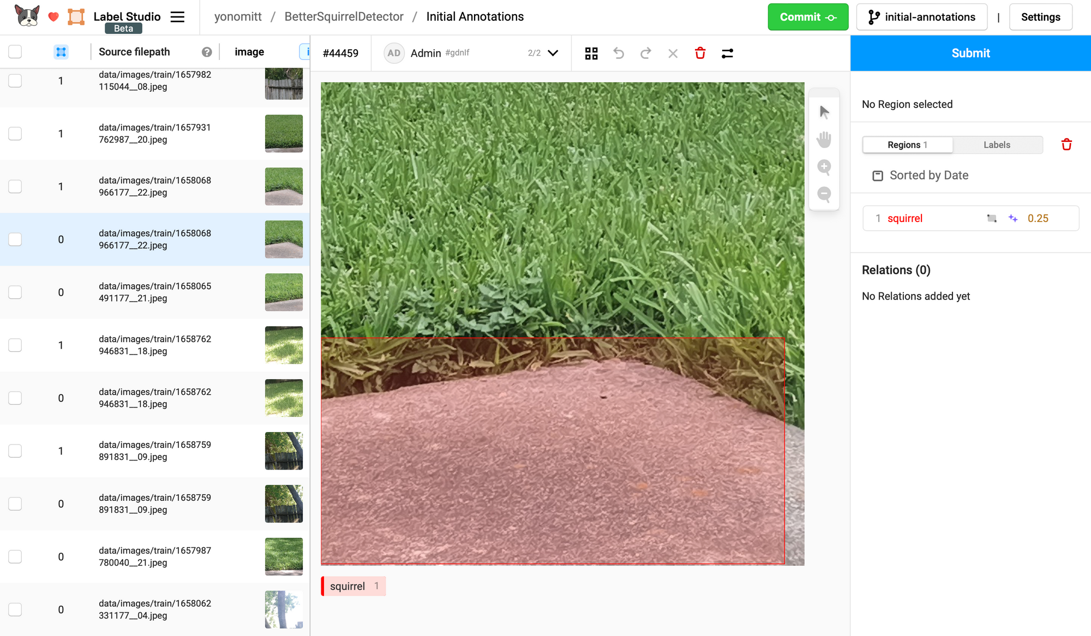Screen dimensions: 1091x636
Task: Toggle the select-all checkbox in table header
Action: coord(15,52)
